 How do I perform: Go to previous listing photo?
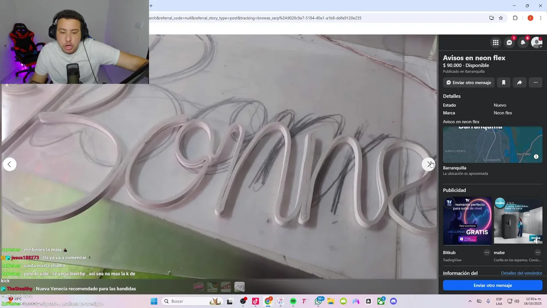9,164
